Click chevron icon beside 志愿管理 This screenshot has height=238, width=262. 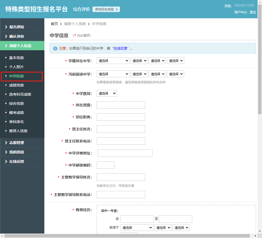(6, 143)
